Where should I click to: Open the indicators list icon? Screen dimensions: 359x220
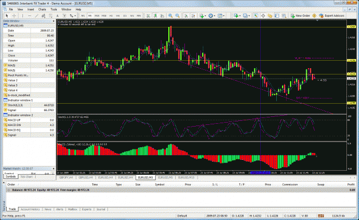pos(202,16)
